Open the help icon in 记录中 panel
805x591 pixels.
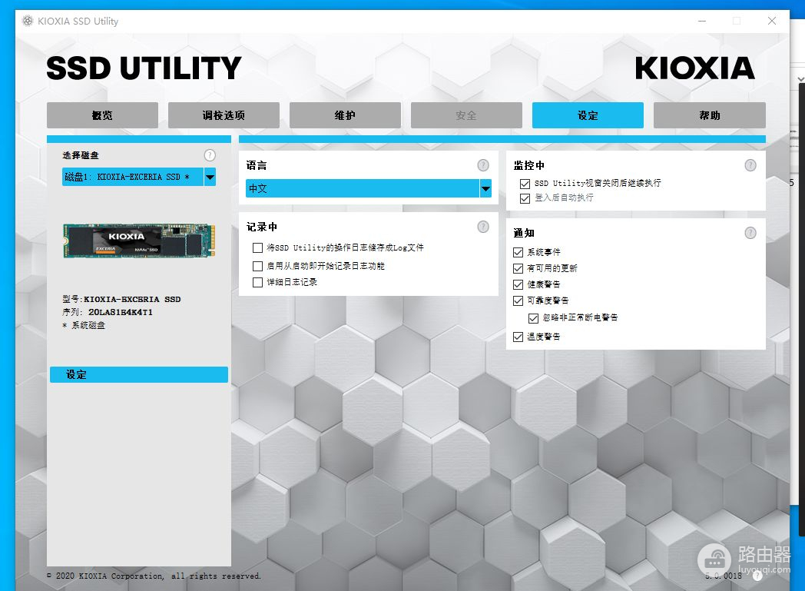click(482, 227)
